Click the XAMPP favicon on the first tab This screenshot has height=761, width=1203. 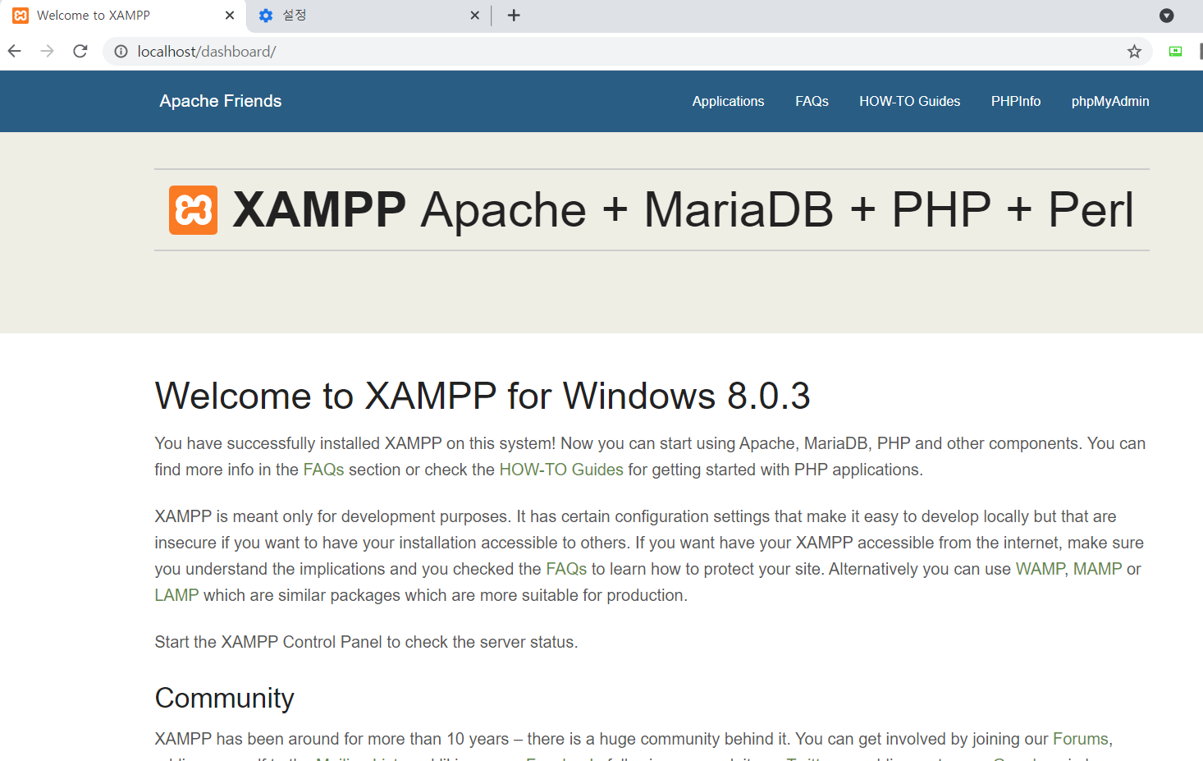point(20,15)
